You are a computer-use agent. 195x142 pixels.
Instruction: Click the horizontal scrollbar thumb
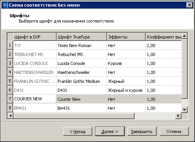[74, 116]
